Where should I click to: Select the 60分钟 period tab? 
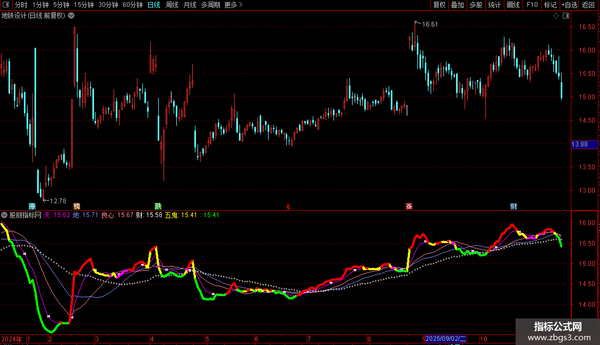tap(133, 5)
